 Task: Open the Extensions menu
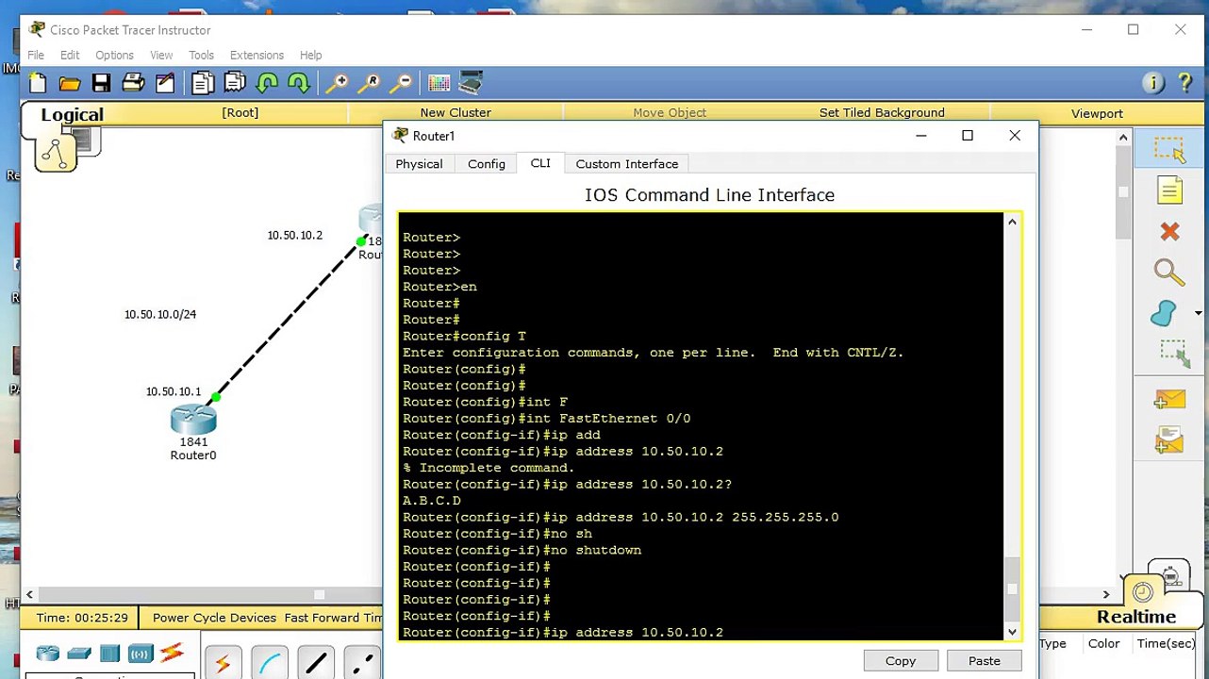(257, 55)
